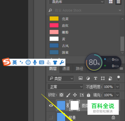Click the 80% memory usage ball
The image size is (125, 121).
[94, 62]
